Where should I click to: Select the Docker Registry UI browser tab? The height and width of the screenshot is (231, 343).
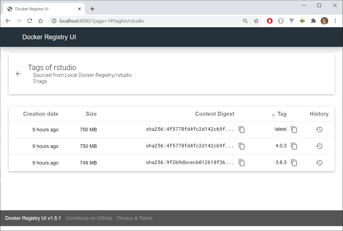pyautogui.click(x=44, y=9)
